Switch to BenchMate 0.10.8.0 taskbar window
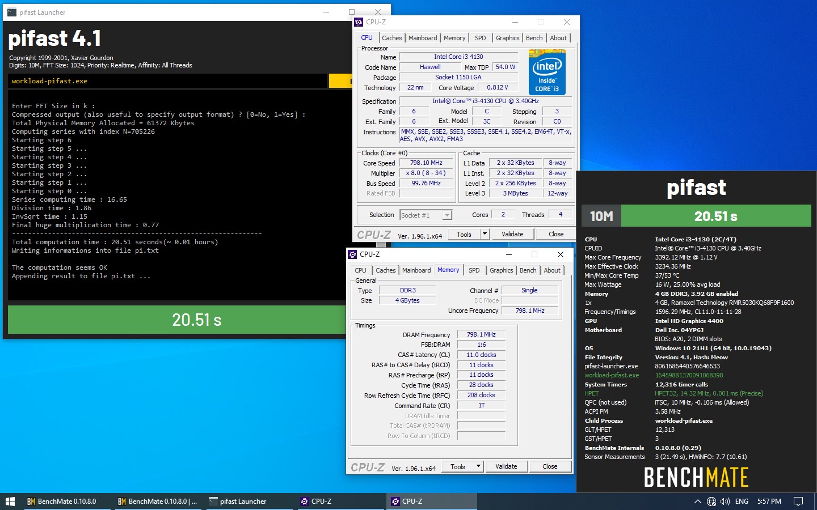 pos(67,501)
